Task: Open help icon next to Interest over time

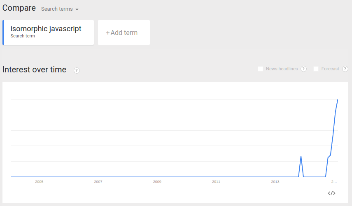Action: pos(77,70)
